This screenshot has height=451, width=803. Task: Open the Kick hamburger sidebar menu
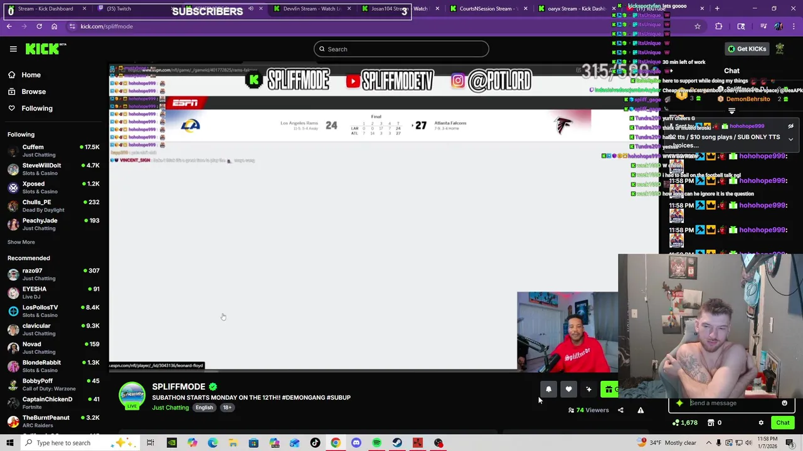click(x=13, y=49)
